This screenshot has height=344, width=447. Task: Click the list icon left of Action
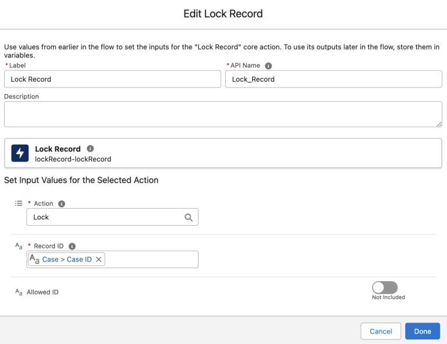tap(19, 203)
